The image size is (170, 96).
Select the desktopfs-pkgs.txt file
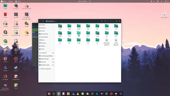click(107, 42)
